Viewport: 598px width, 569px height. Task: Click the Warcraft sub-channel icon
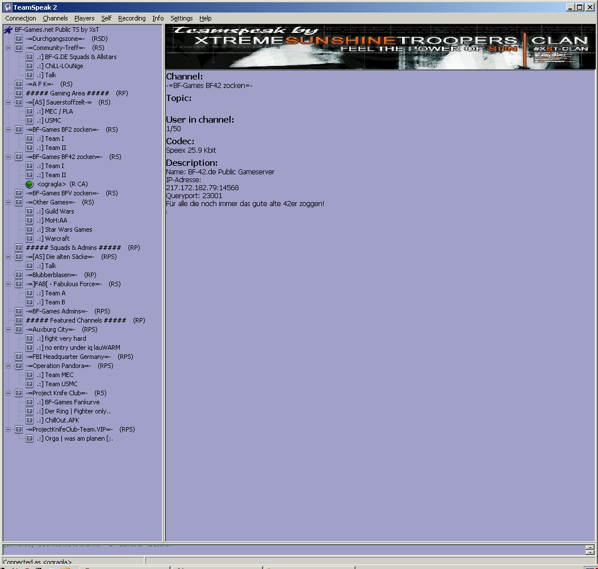point(30,239)
